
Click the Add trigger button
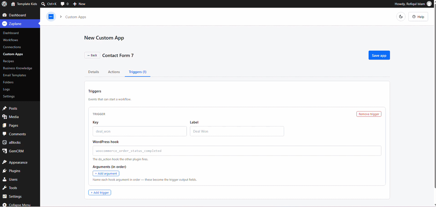click(x=100, y=193)
